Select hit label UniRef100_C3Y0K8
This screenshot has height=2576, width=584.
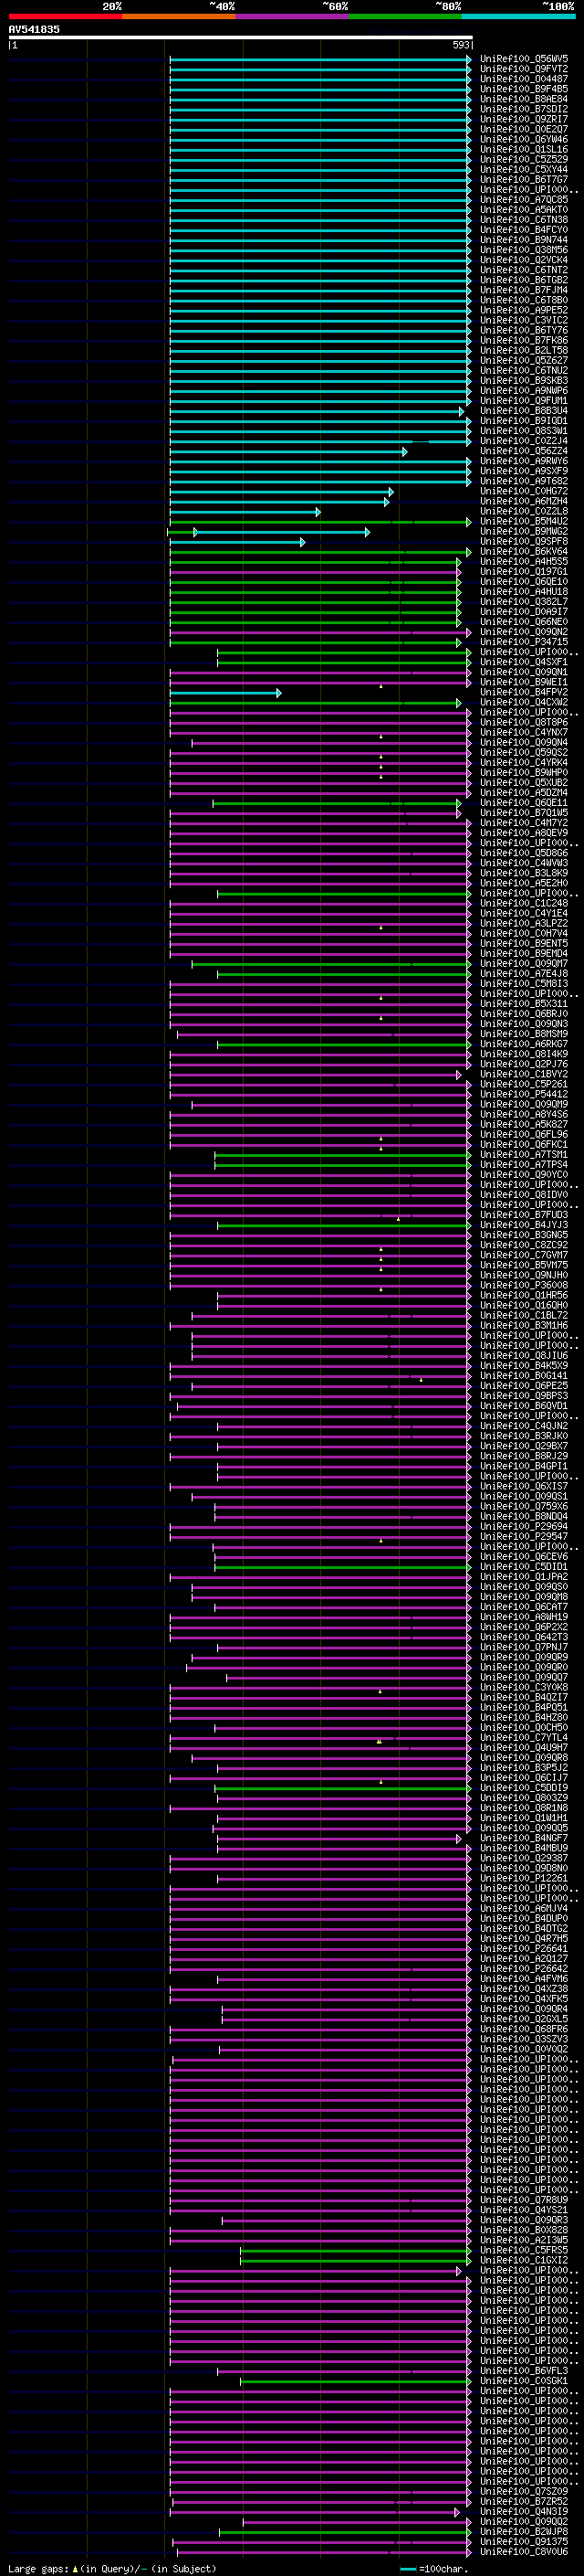point(524,1687)
